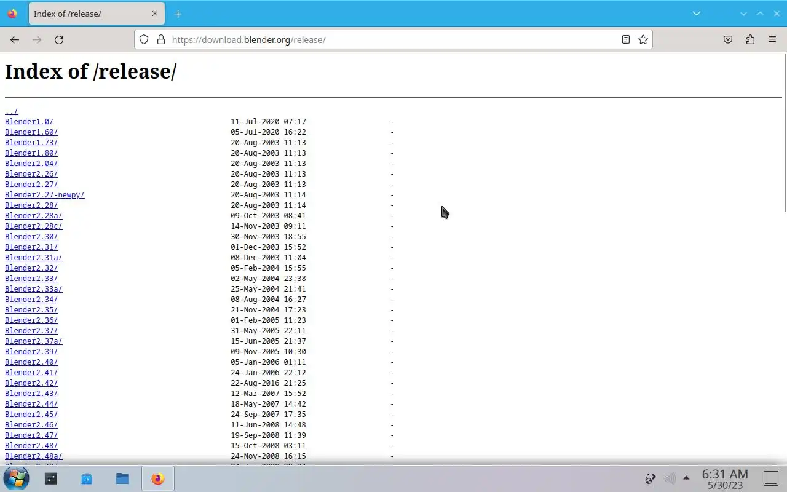The image size is (787, 492).
Task: Open the extensions puzzle icon
Action: [x=750, y=39]
